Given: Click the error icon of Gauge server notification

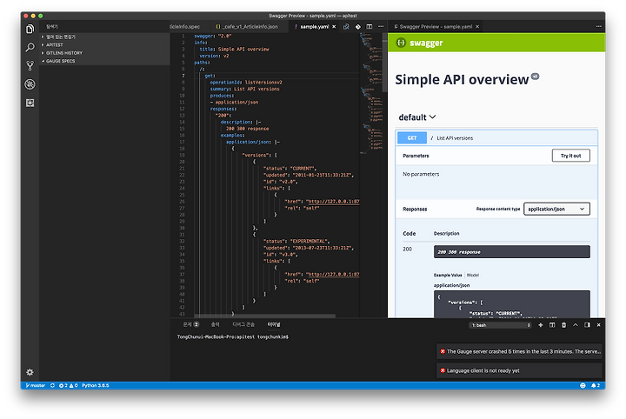Looking at the screenshot, I should [x=443, y=351].
